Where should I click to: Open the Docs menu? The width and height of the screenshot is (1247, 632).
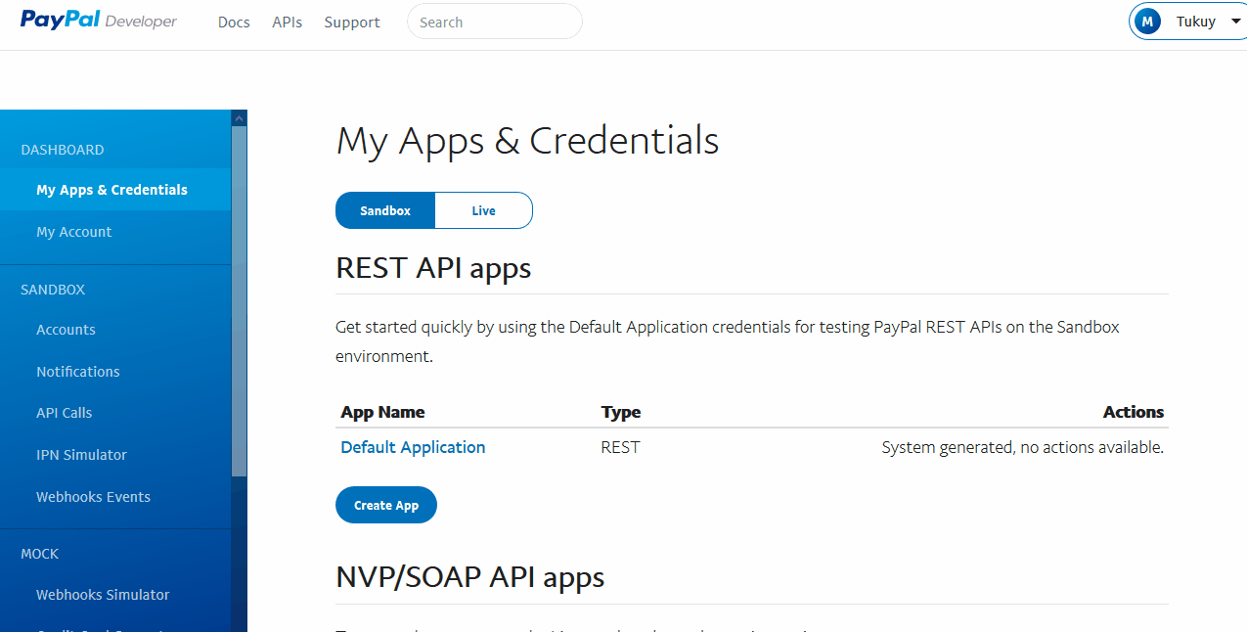(234, 23)
